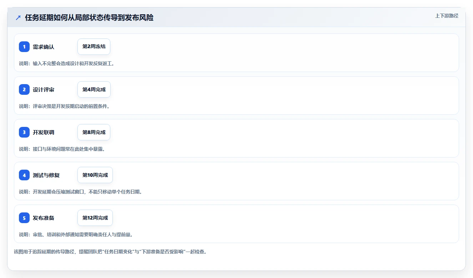Click step number 2 badge
473x278 pixels.
24,89
